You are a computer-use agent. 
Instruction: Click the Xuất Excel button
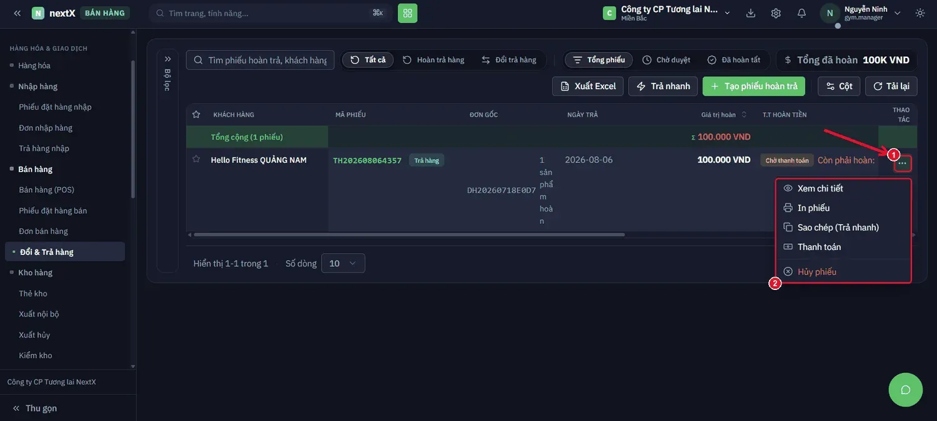click(x=588, y=86)
